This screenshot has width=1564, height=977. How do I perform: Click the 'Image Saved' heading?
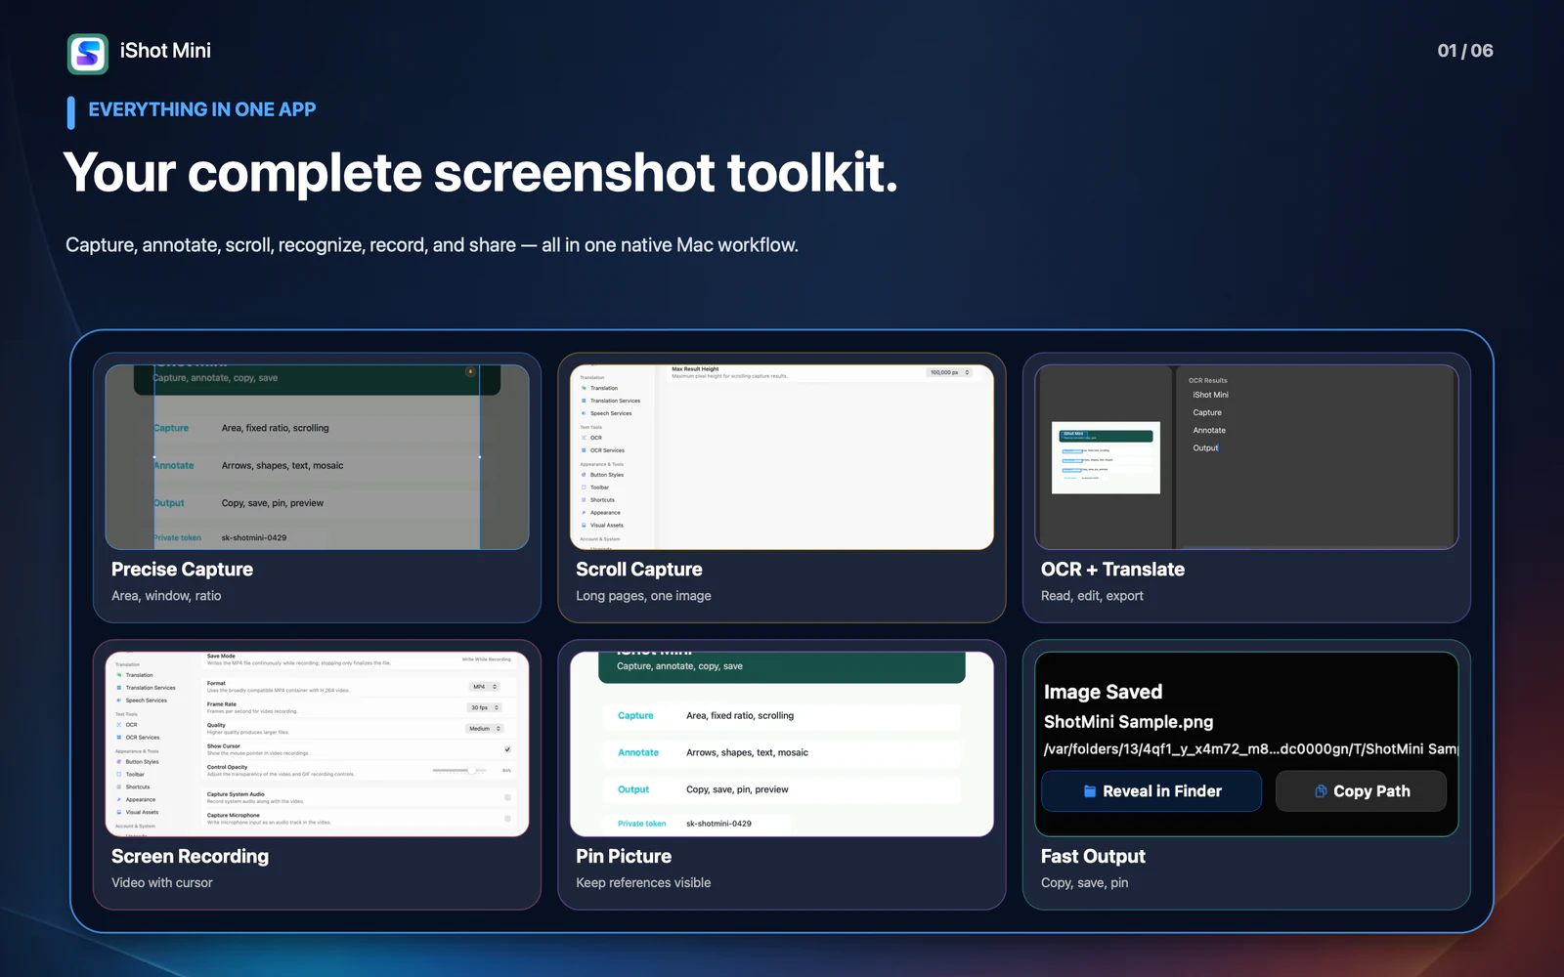1103,692
